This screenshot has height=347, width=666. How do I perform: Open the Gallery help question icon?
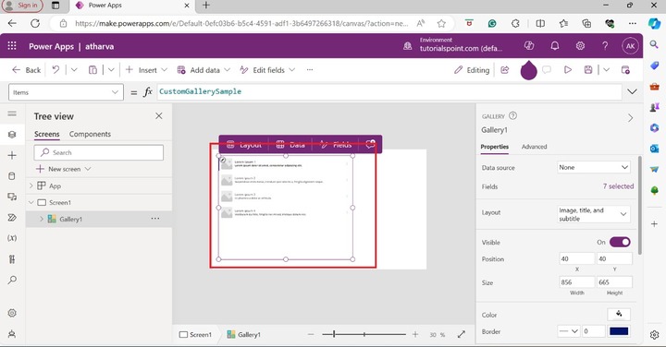click(x=512, y=115)
